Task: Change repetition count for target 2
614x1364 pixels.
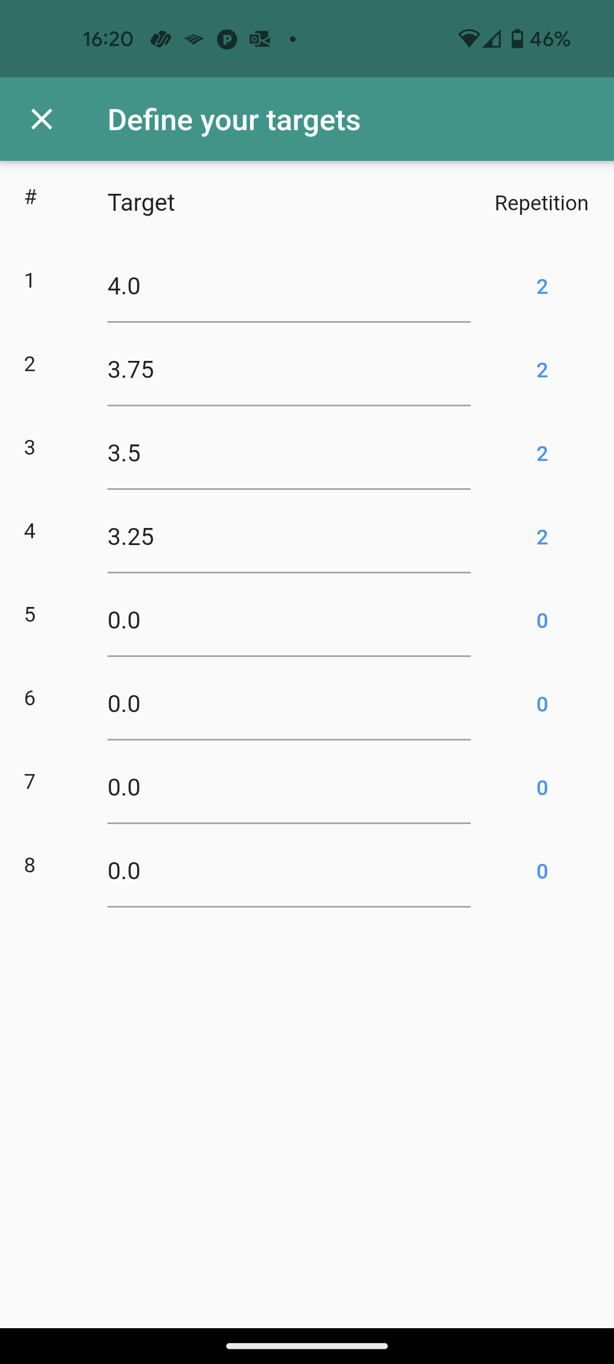Action: pyautogui.click(x=542, y=370)
